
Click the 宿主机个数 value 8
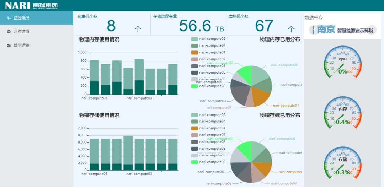(111, 26)
